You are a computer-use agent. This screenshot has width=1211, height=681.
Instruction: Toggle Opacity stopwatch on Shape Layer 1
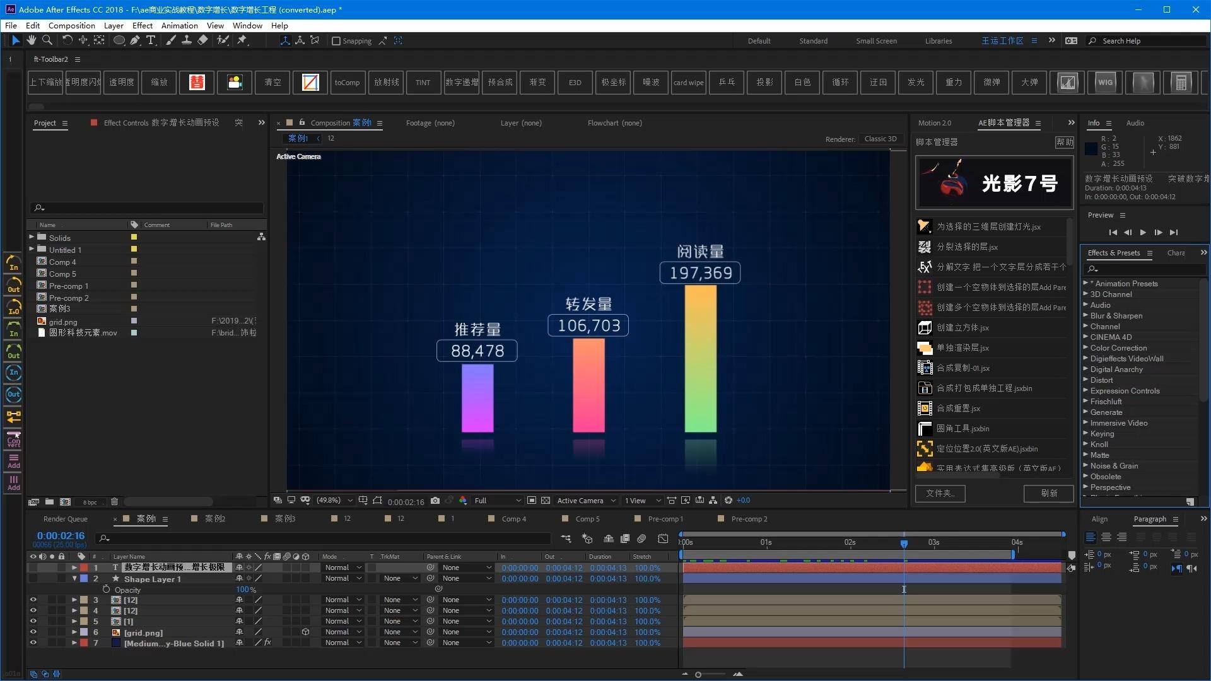point(106,590)
